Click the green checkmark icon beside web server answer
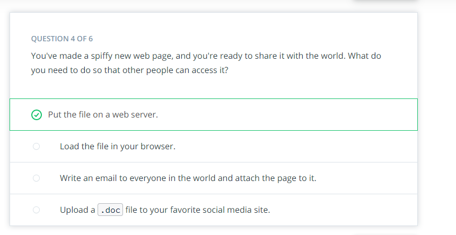The width and height of the screenshot is (456, 235). pos(37,115)
